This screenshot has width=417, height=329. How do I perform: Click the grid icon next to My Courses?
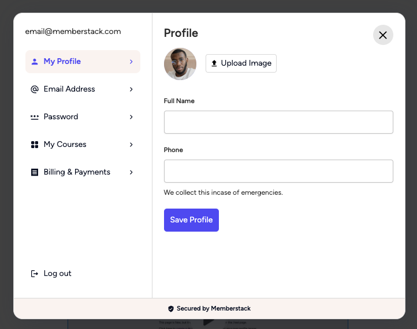click(x=35, y=145)
